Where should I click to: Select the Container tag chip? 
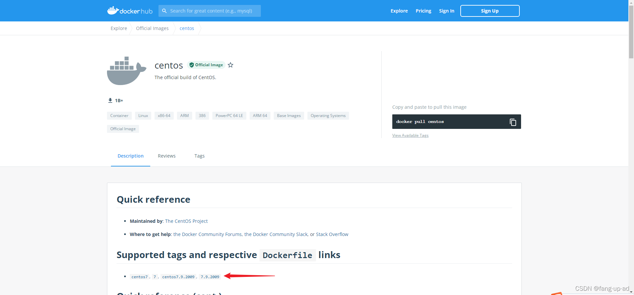(x=119, y=116)
